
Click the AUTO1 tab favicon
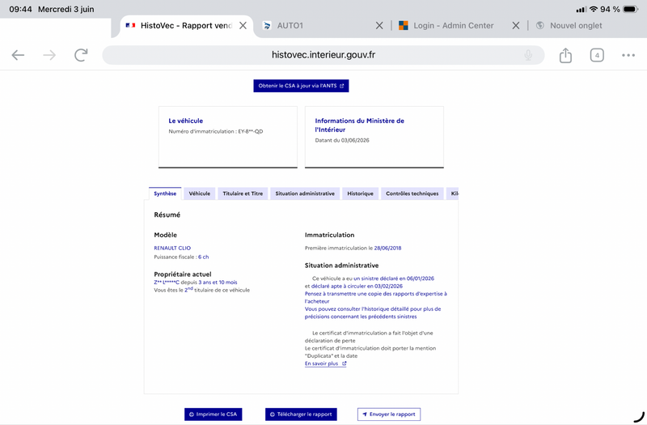click(x=267, y=26)
